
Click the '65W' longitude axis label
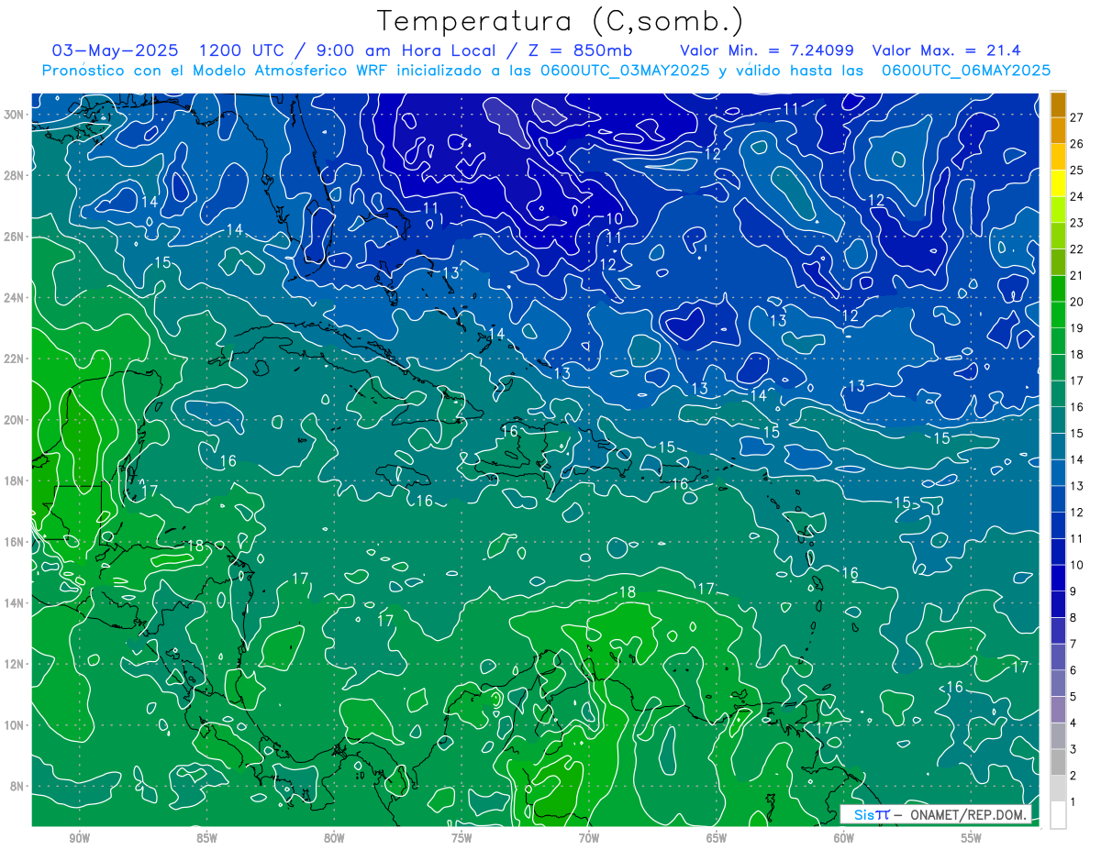pos(717,838)
